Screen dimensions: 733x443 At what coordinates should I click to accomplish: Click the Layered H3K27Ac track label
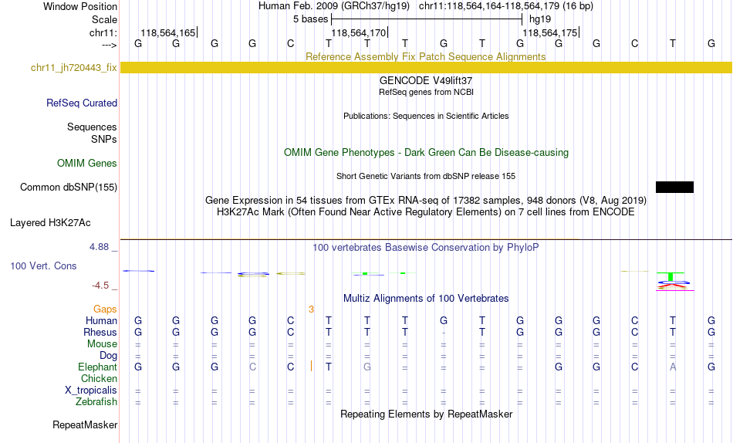click(x=50, y=223)
